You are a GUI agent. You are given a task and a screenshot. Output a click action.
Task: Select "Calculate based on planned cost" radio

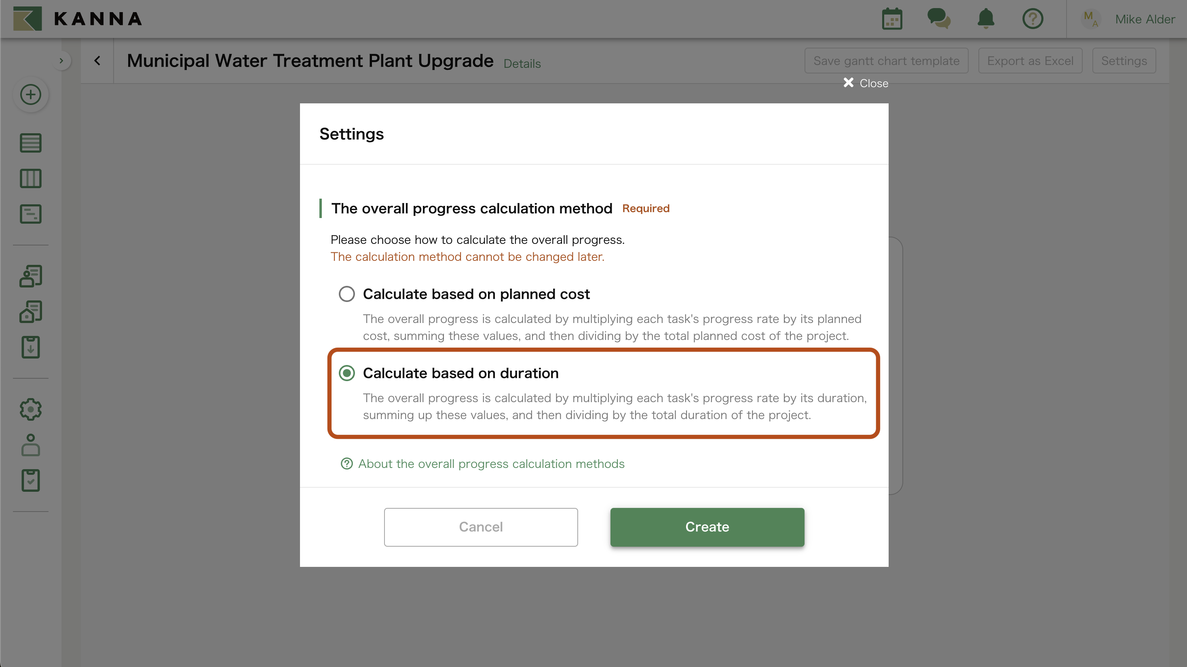tap(347, 294)
